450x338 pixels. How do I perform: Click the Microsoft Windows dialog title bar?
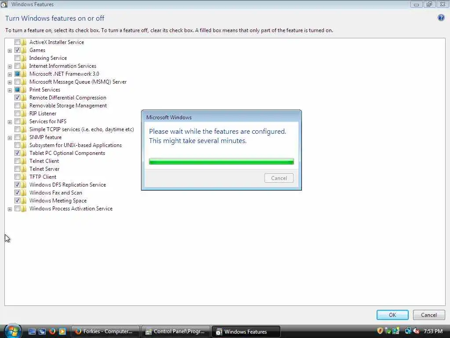click(x=221, y=117)
